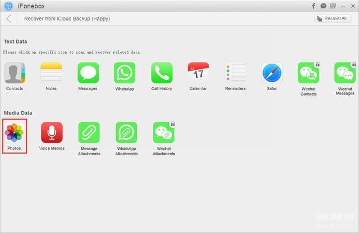Screen dimensions: 359x233
Task: Close the iFonebox window
Action: coord(353,6)
